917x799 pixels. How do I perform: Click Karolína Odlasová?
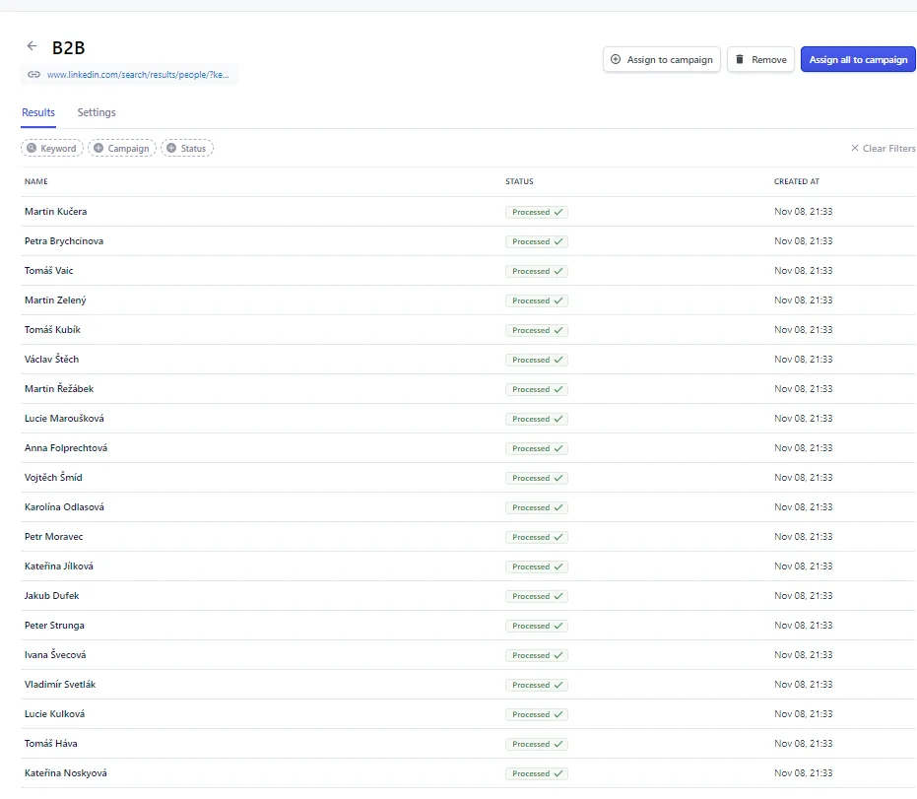point(64,506)
